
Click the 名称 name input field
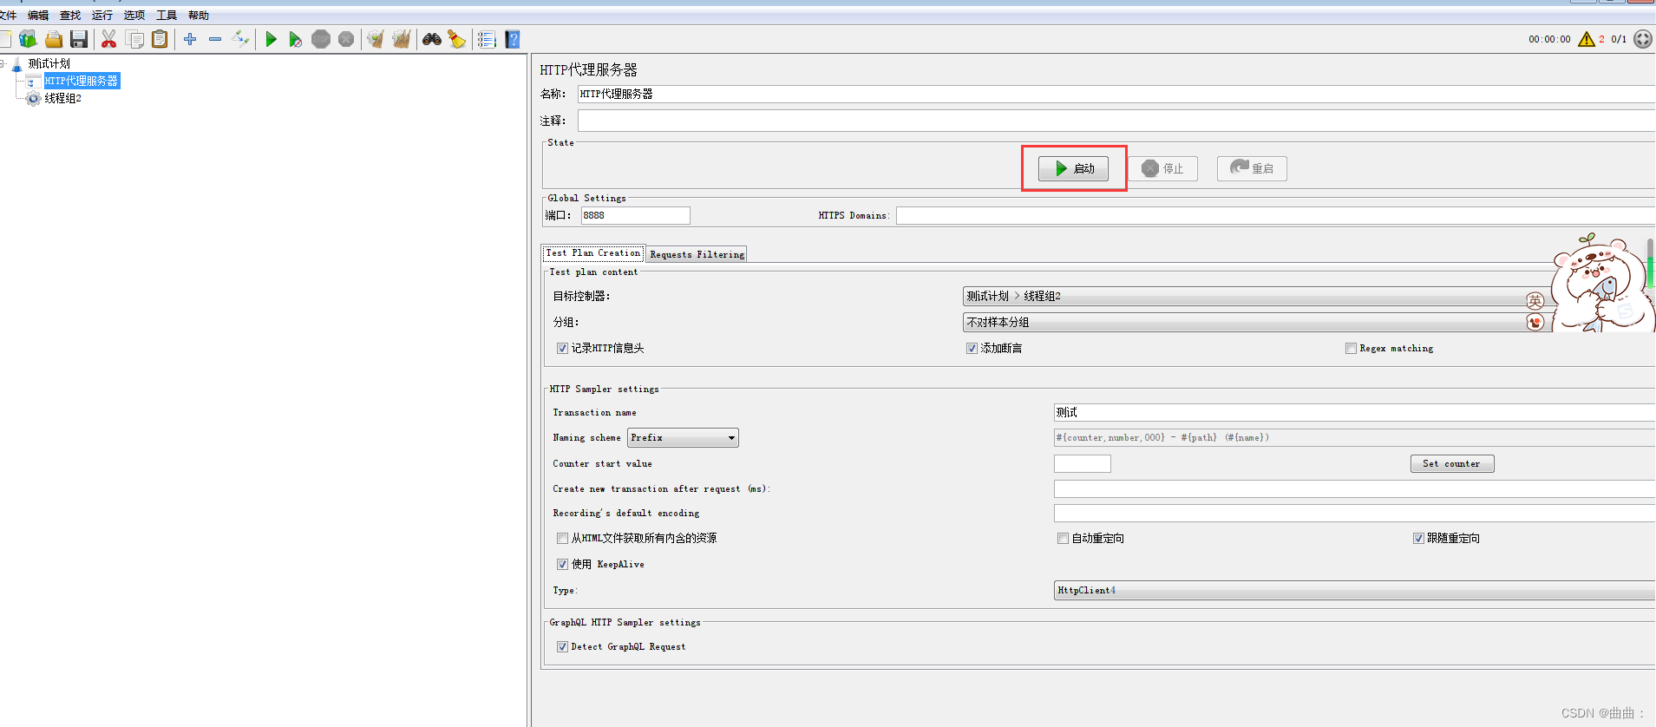(1116, 94)
